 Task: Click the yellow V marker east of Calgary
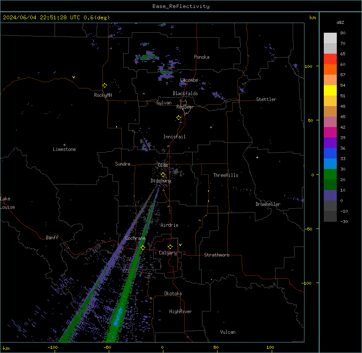tap(180, 245)
